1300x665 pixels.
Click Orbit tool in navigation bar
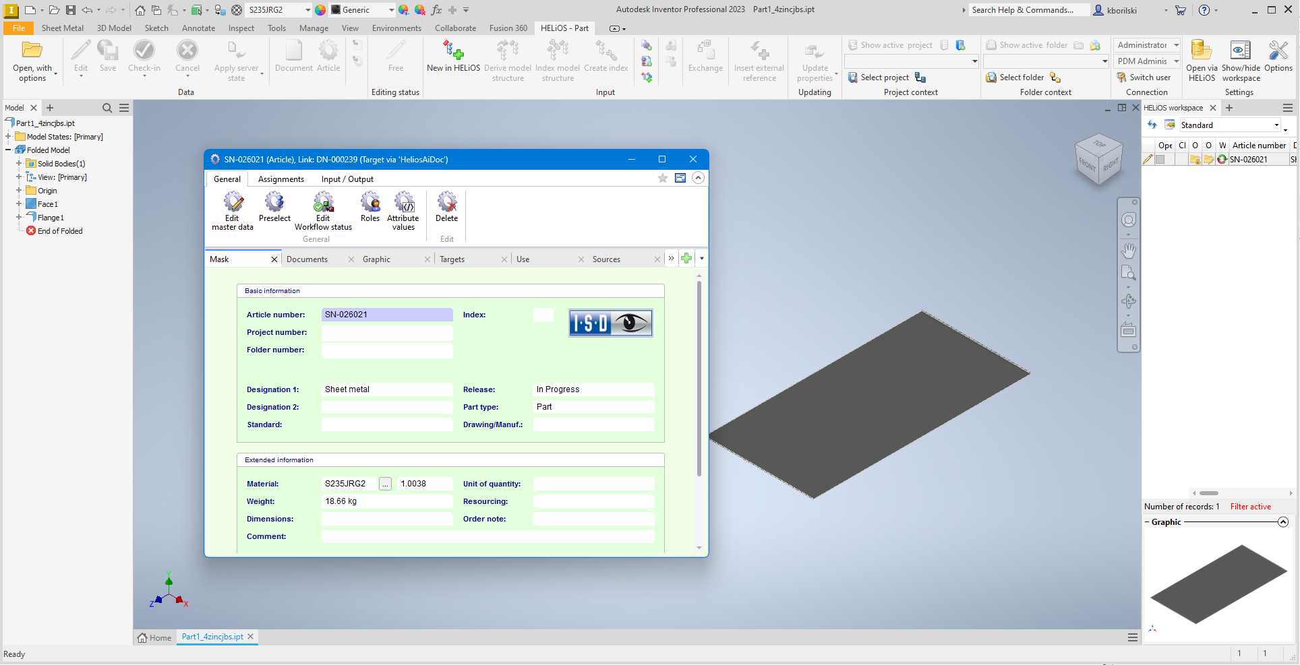coord(1128,301)
